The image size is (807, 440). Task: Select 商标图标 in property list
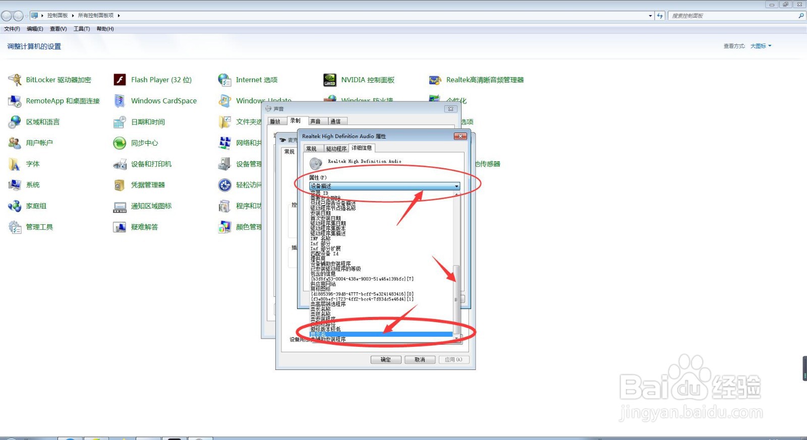(320, 289)
